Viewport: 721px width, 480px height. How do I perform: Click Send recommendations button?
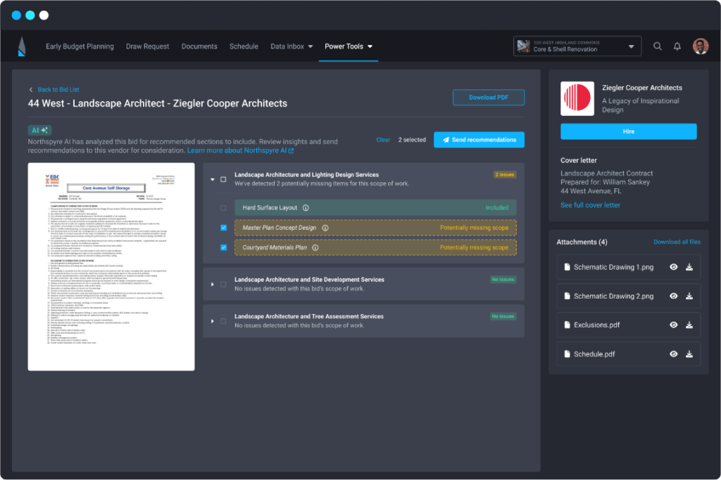point(479,140)
